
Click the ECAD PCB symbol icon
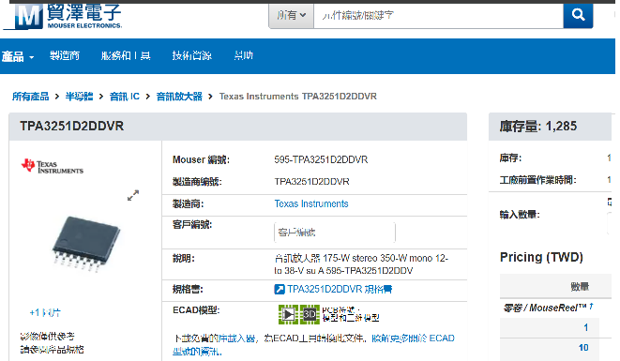pyautogui.click(x=288, y=314)
